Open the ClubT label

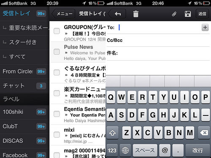coord(24,126)
